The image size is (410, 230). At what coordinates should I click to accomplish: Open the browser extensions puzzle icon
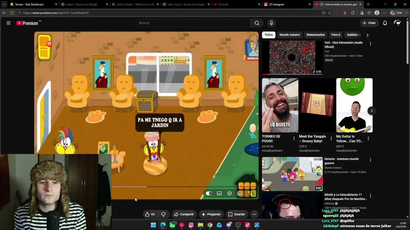[x=353, y=13]
